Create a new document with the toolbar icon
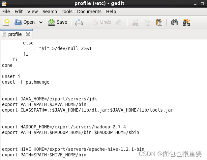207x160 pixels. click(6, 22)
